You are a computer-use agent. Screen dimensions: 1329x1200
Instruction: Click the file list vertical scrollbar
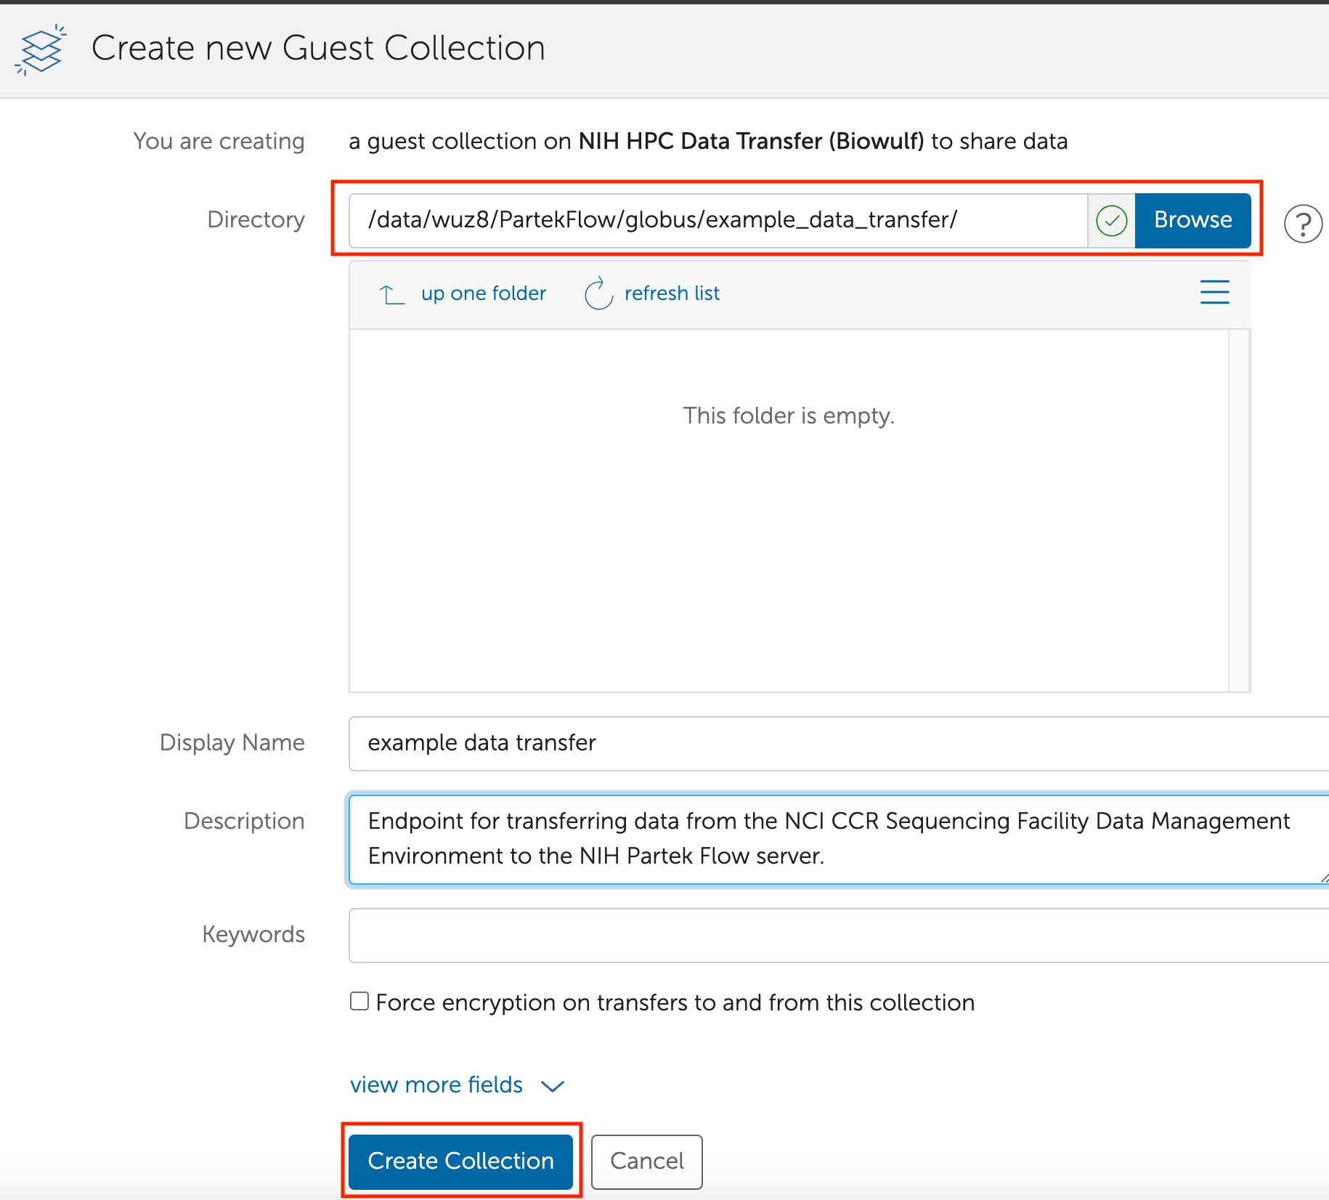pyautogui.click(x=1239, y=510)
